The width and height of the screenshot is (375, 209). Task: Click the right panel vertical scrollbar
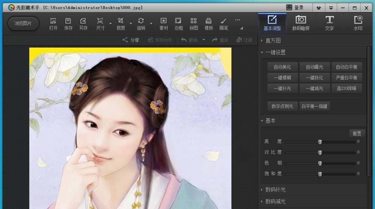pyautogui.click(x=369, y=111)
